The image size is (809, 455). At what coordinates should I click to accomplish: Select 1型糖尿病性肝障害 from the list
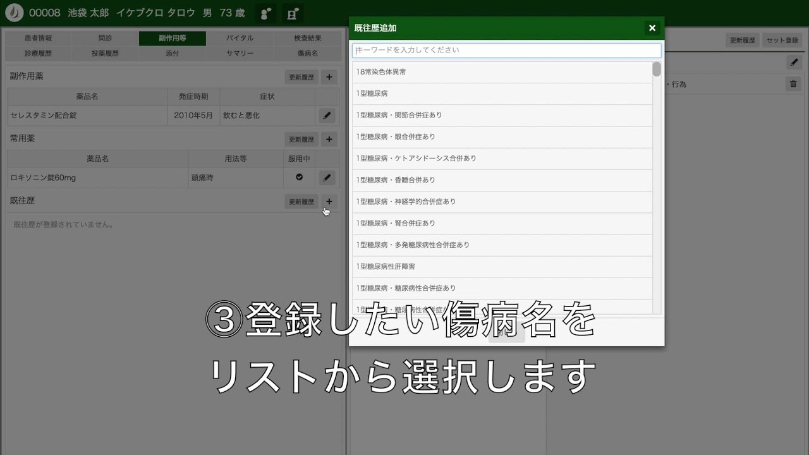point(502,267)
